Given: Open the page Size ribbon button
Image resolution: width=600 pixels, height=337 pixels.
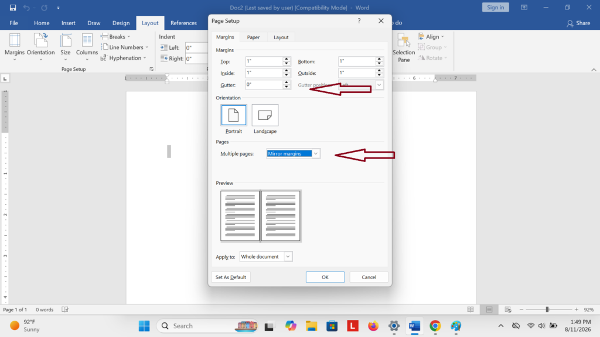Looking at the screenshot, I should 66,47.
